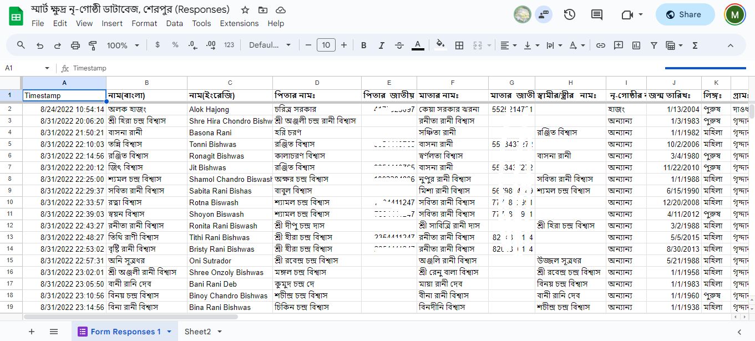Screen dimensions: 755x341
Task: Open the Extensions menu
Action: [x=239, y=23]
